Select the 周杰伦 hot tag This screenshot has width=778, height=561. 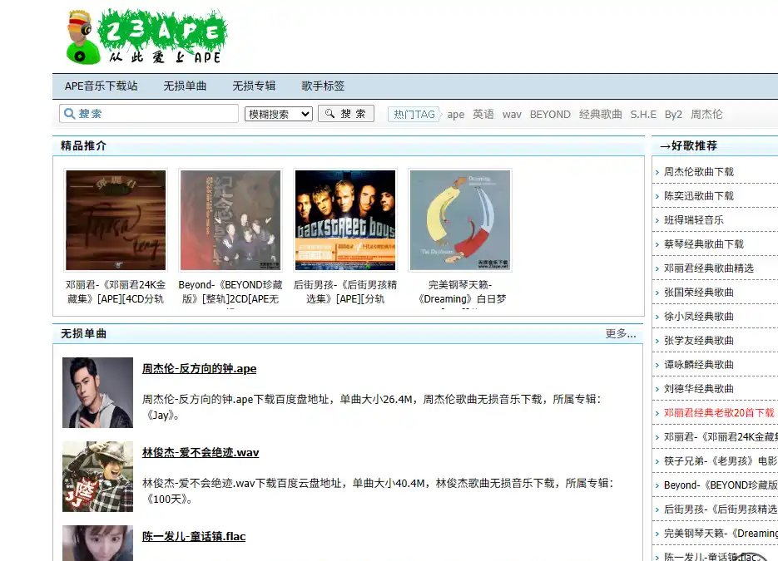coord(706,115)
